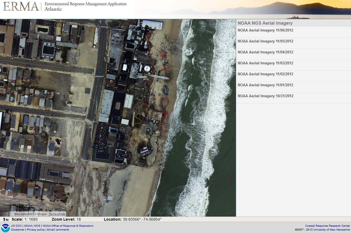Open the Google Terms of Use link
The height and width of the screenshot is (233, 351).
click(57, 214)
